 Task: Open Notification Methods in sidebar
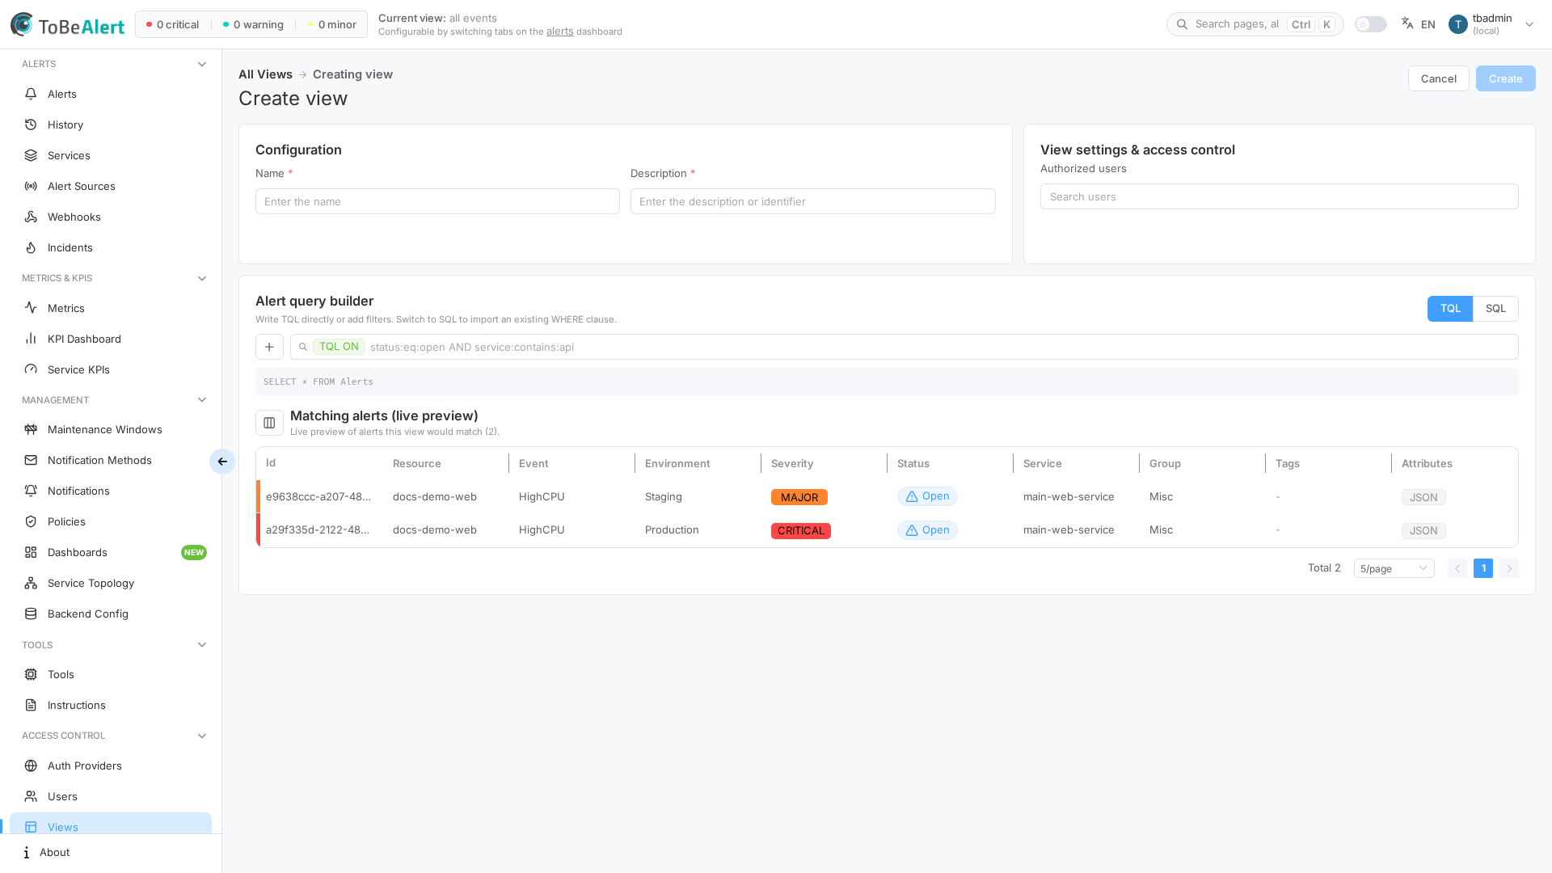tap(111, 460)
